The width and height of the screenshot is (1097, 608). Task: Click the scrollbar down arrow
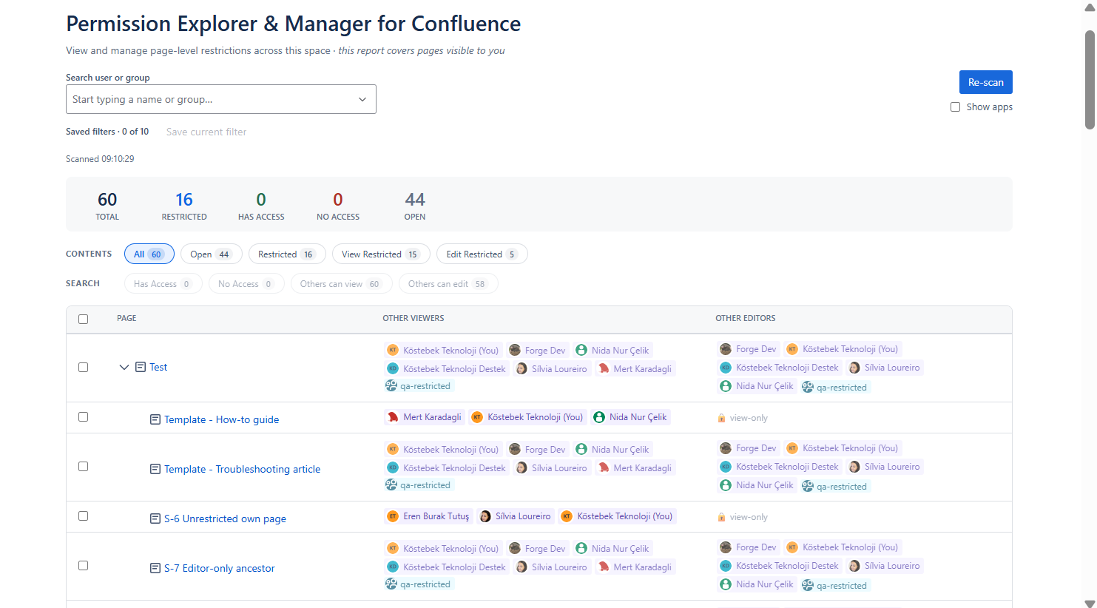(1090, 603)
